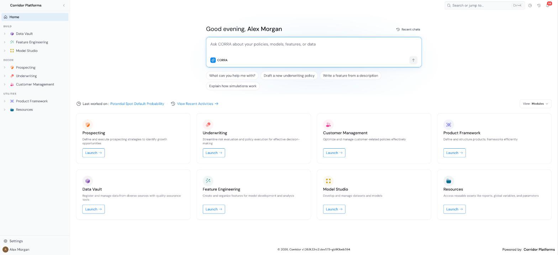This screenshot has height=255, width=558.
Task: Click the Customer Management card icon
Action: [x=328, y=124]
